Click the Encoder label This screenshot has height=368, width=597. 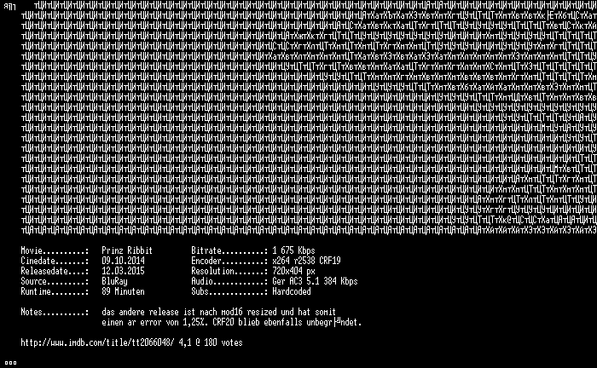[x=229, y=261]
